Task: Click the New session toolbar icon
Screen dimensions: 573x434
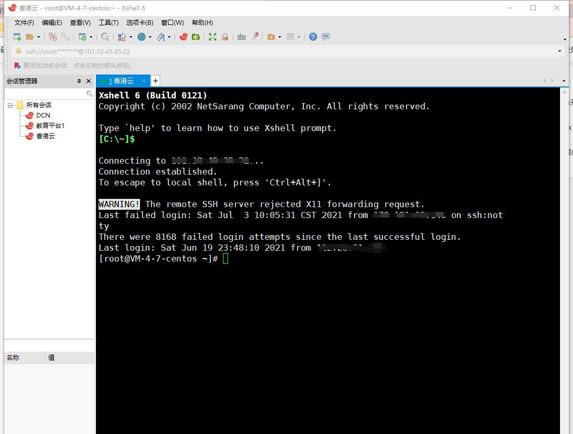Action: click(x=17, y=37)
